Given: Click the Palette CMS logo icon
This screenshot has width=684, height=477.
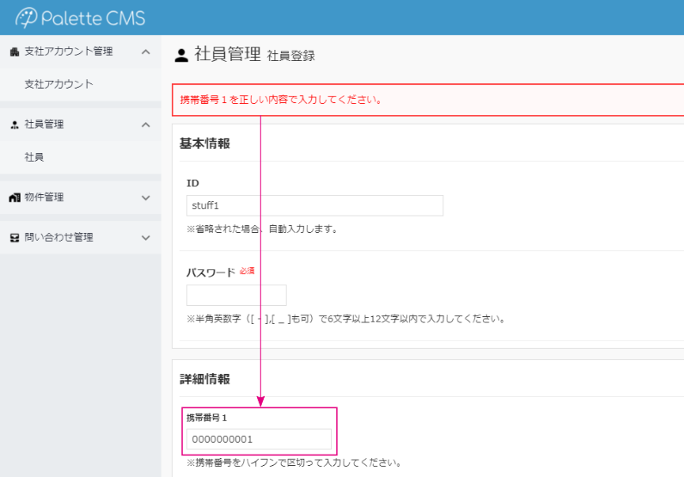Looking at the screenshot, I should click(x=27, y=17).
